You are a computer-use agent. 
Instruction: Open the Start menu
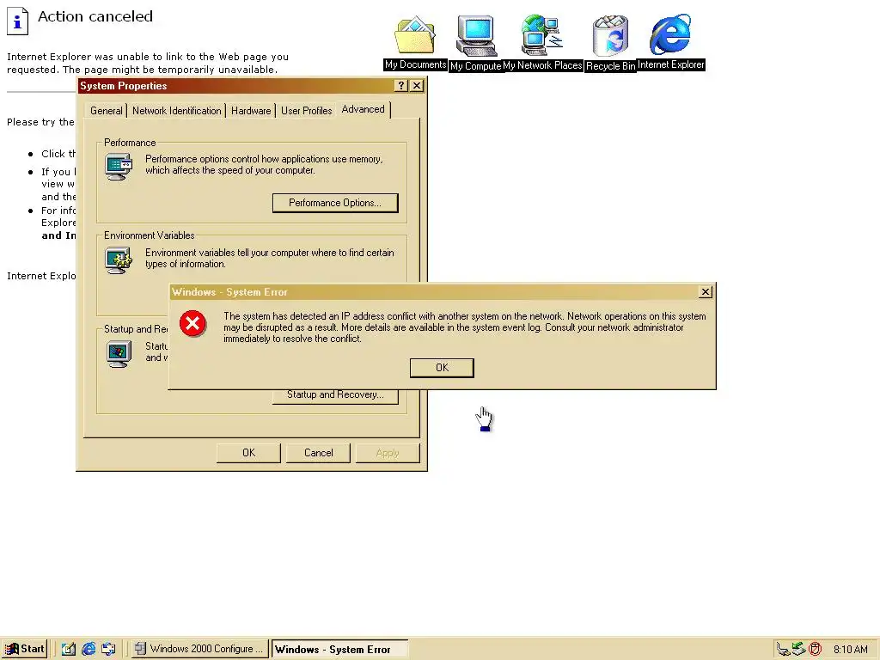(x=24, y=649)
